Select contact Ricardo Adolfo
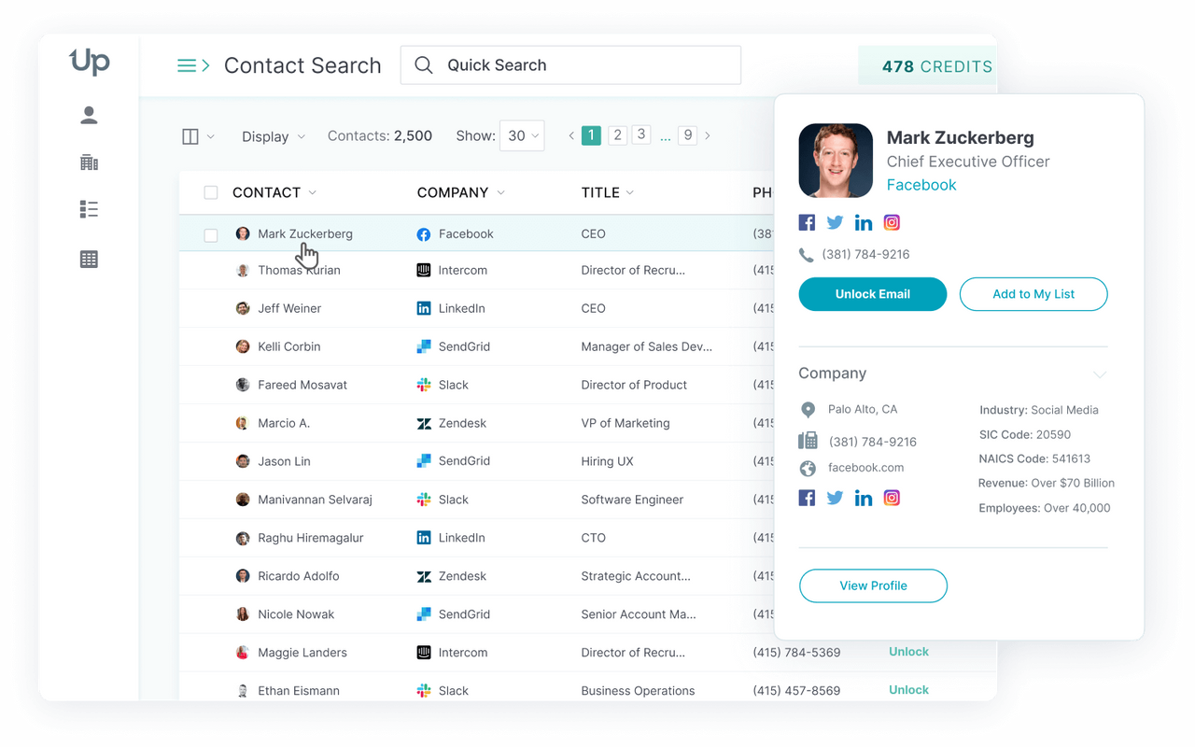The width and height of the screenshot is (1195, 747). [x=299, y=576]
